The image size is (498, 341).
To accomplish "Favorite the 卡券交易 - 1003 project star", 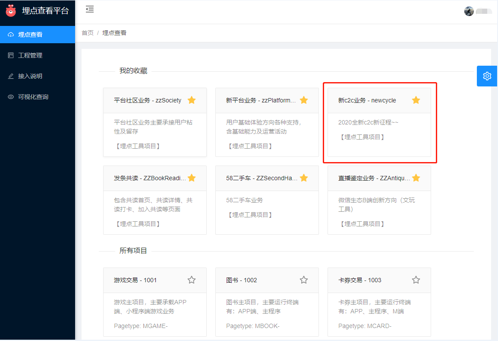I will pos(416,280).
